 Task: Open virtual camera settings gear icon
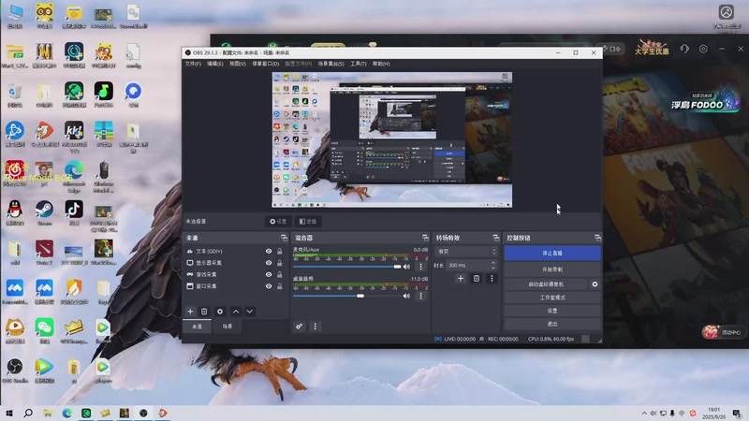tap(595, 284)
